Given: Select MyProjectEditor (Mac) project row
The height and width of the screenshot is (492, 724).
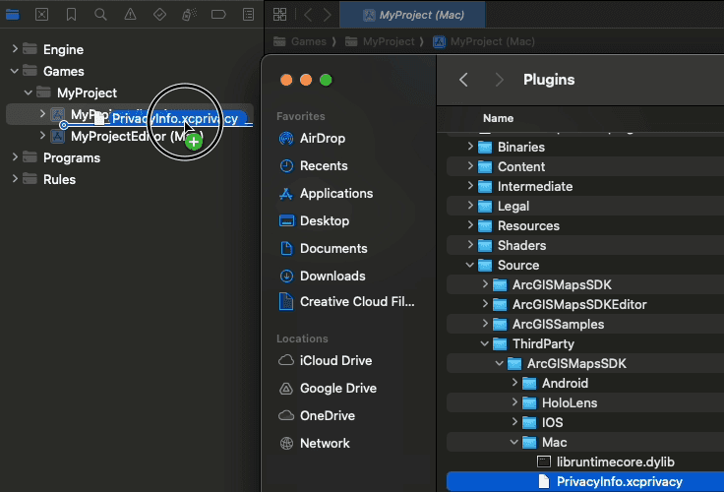Looking at the screenshot, I should coord(129,136).
